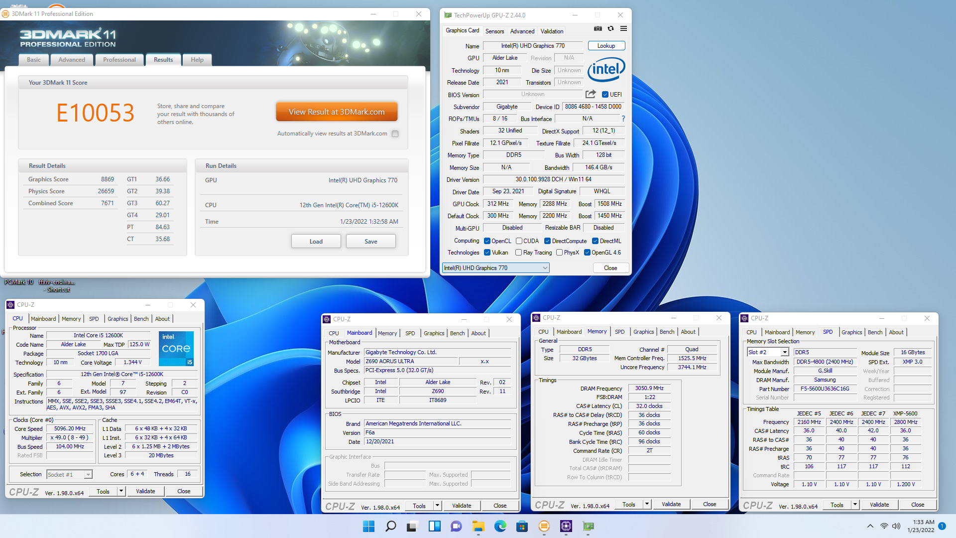Toggle the Ray Tracing checkbox
This screenshot has width=956, height=538.
(518, 253)
